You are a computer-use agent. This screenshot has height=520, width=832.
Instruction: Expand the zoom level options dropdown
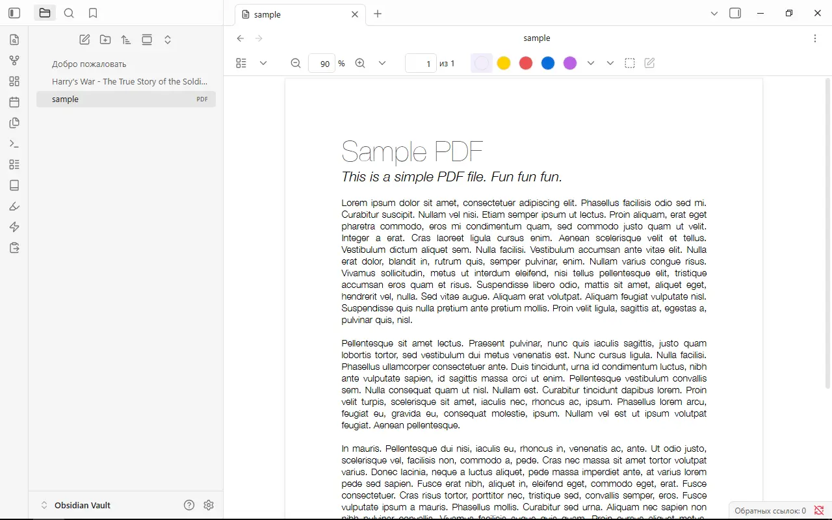click(x=382, y=63)
